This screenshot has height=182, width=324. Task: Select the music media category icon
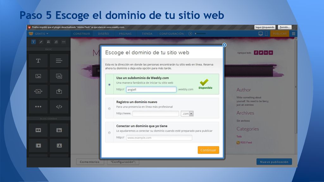56,42
